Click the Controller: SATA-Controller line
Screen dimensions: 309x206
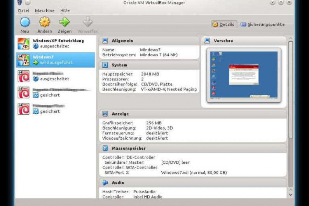130,168
